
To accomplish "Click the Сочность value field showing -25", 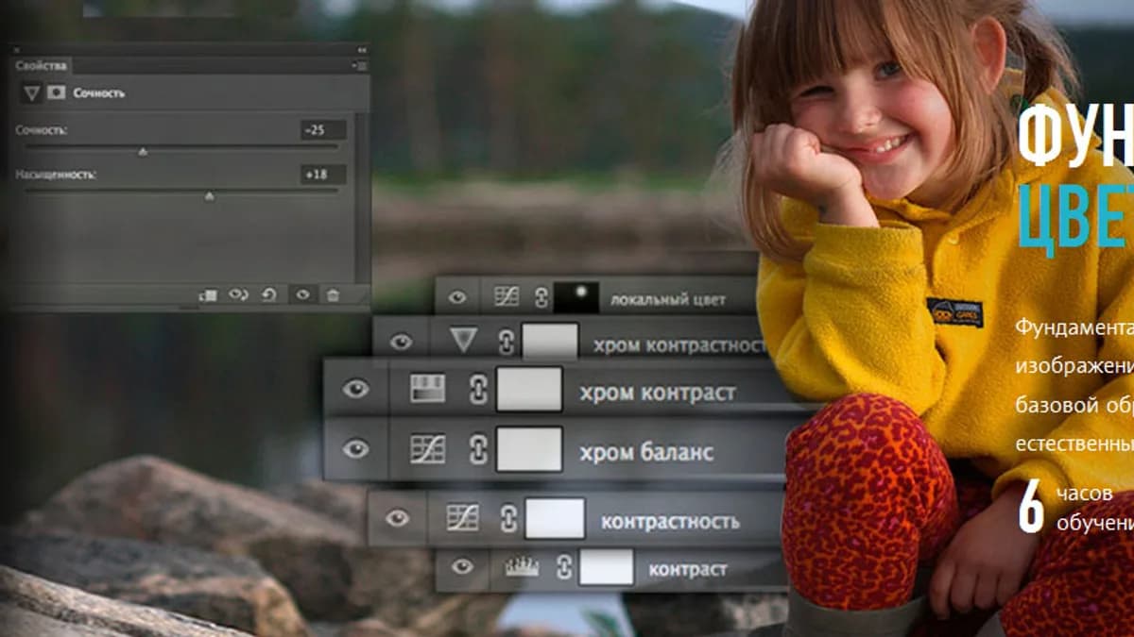I will click(x=323, y=130).
